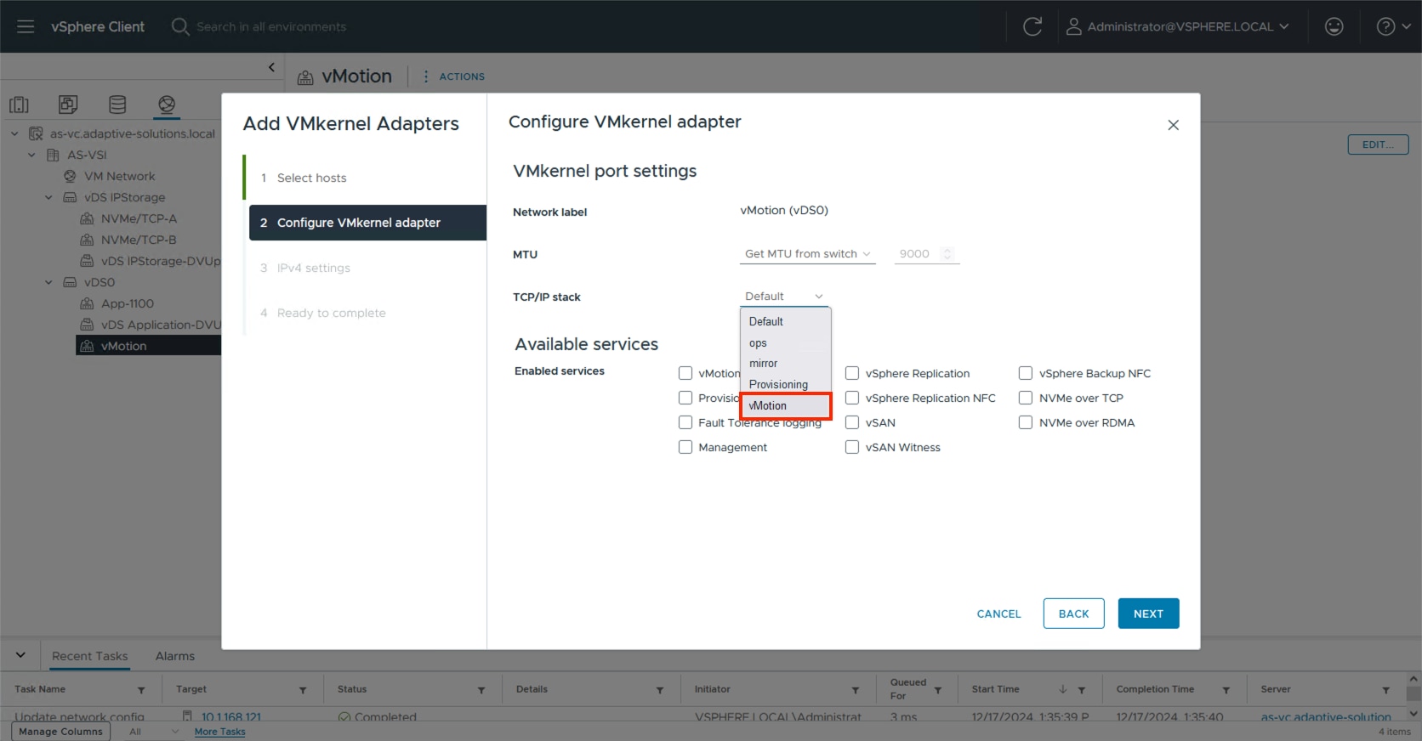Open Manage Columns for tasks
This screenshot has width=1422, height=741.
click(60, 732)
